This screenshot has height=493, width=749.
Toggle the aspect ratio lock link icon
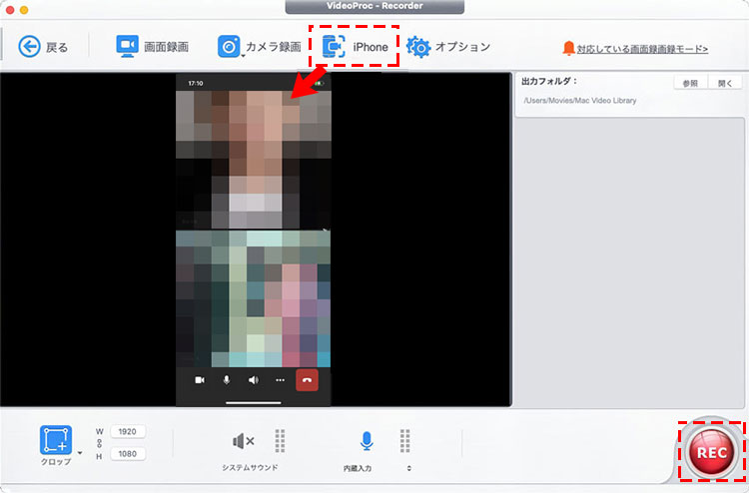(x=99, y=443)
